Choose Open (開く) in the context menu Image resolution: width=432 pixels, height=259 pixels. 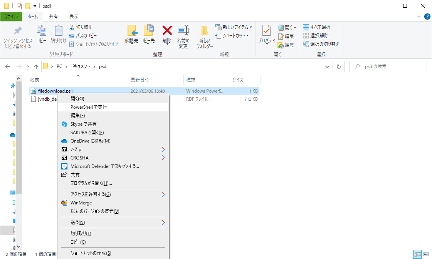113,99
